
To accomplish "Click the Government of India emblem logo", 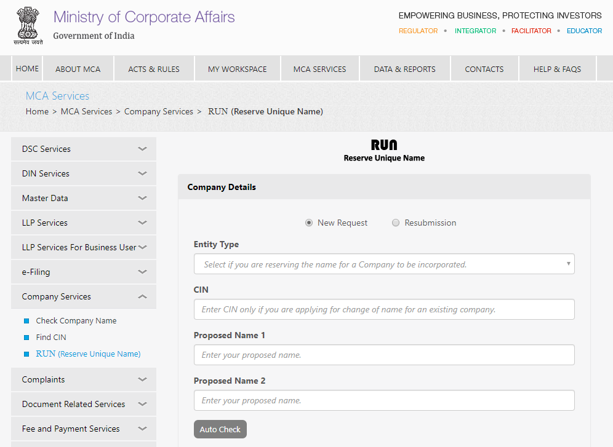I will coord(28,26).
